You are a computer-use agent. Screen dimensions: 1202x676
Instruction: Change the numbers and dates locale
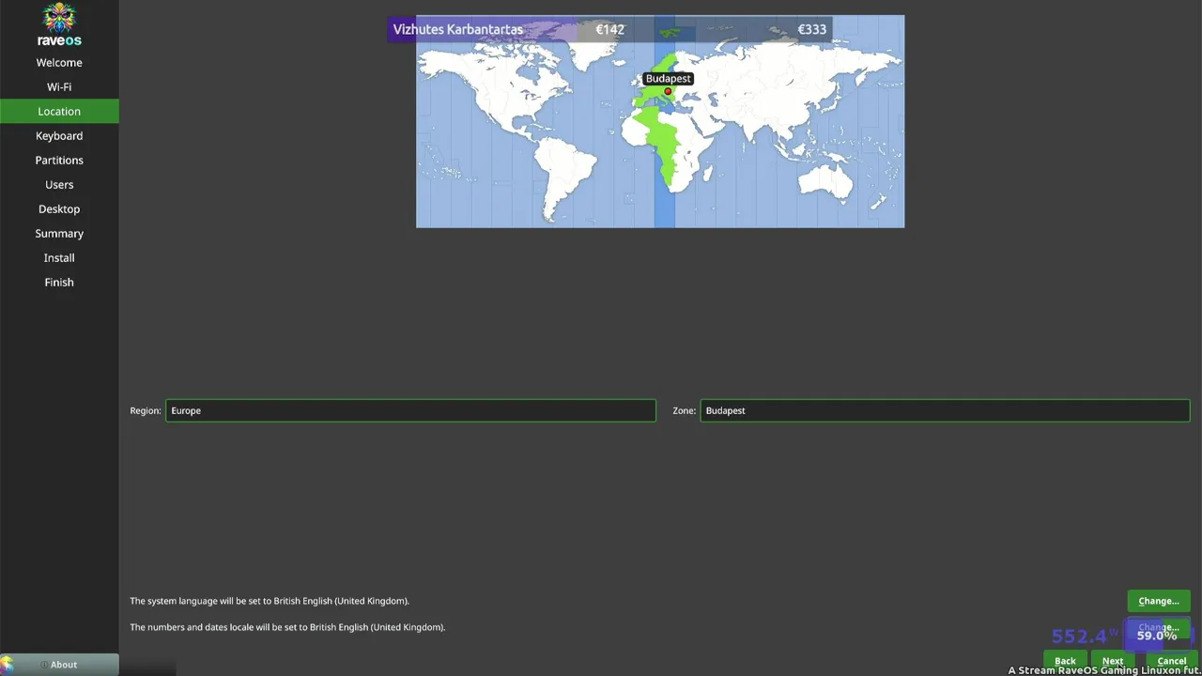pos(1158,627)
